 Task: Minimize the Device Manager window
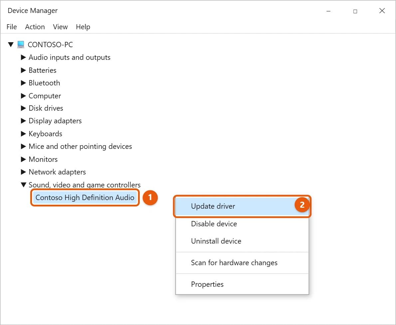click(x=328, y=11)
